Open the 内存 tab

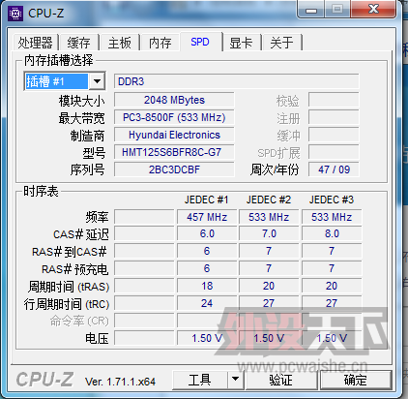[x=160, y=43]
